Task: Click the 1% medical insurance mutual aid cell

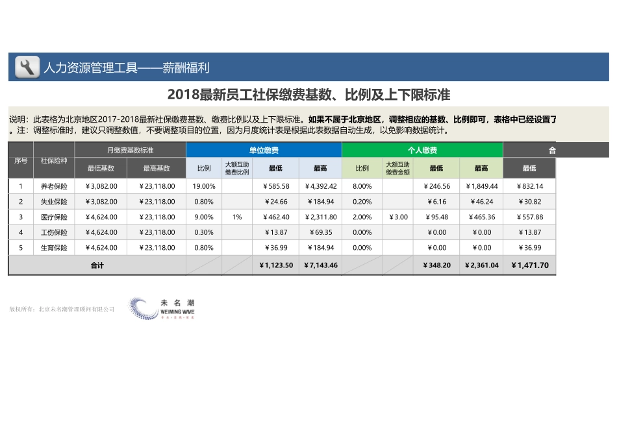Action: point(237,217)
